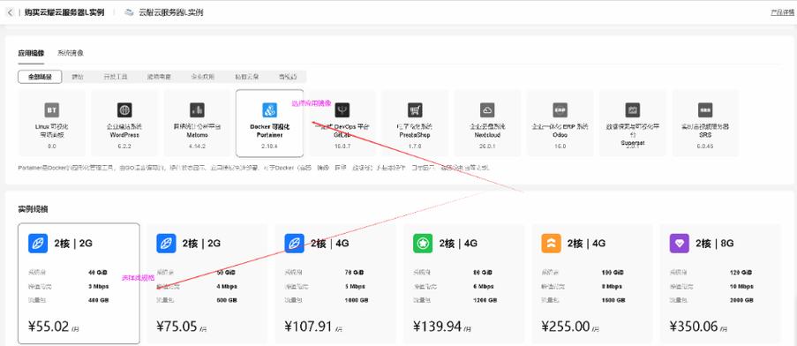Choose the Nextcloud 26.0.1 image card
This screenshot has height=346, width=797.
[x=487, y=123]
